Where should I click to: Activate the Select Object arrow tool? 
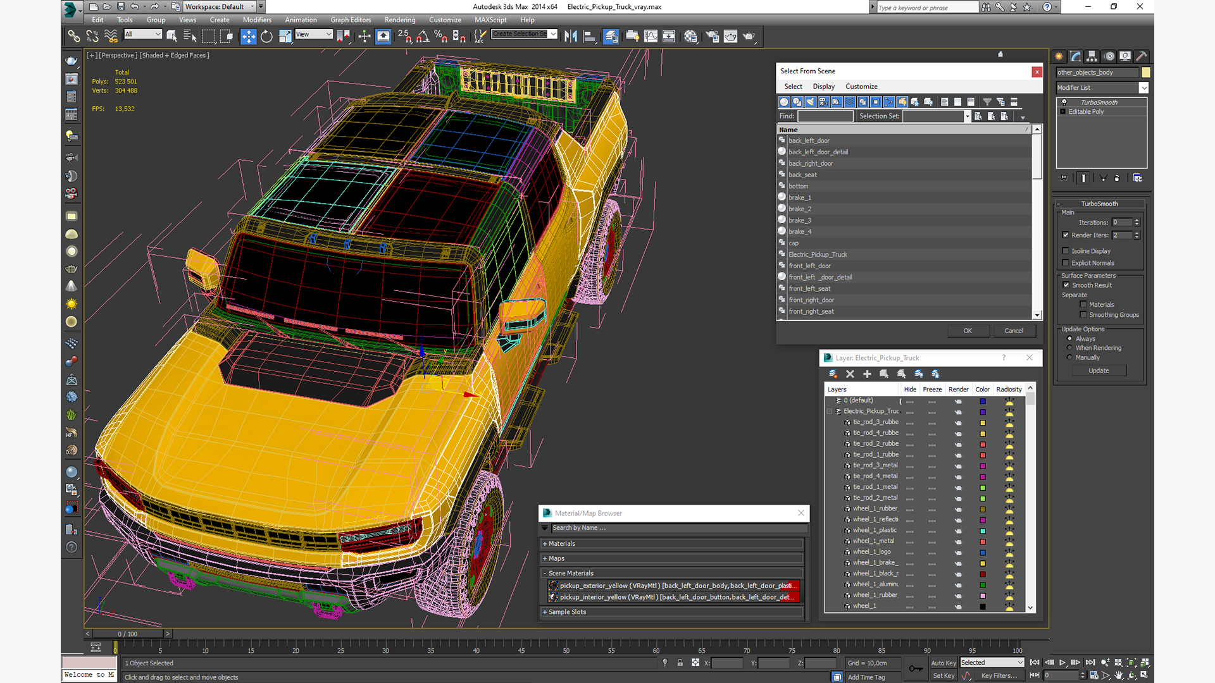[x=171, y=36]
